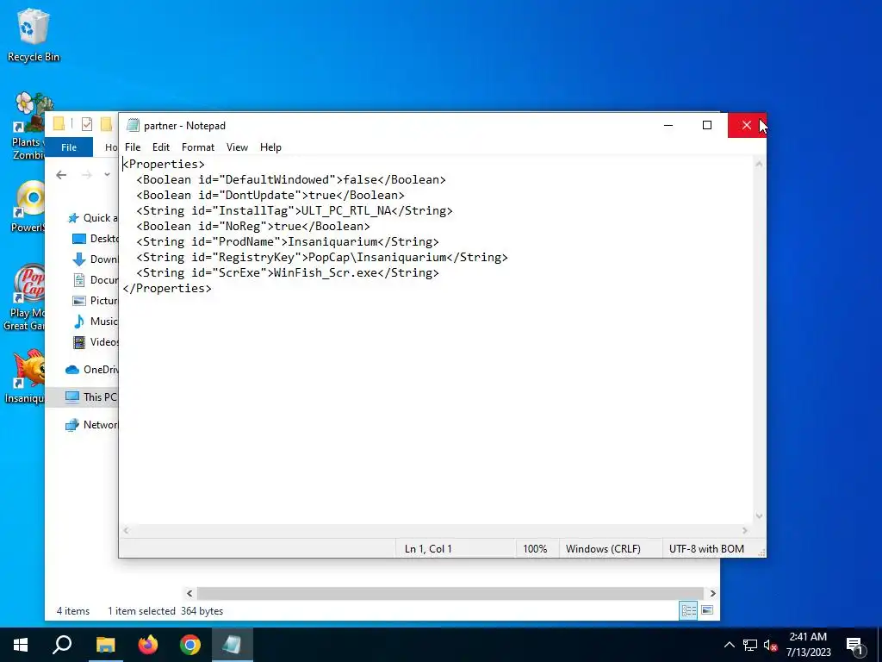Click the Windows (CRLF) status entry
Viewport: 882px width, 662px height.
click(x=603, y=549)
